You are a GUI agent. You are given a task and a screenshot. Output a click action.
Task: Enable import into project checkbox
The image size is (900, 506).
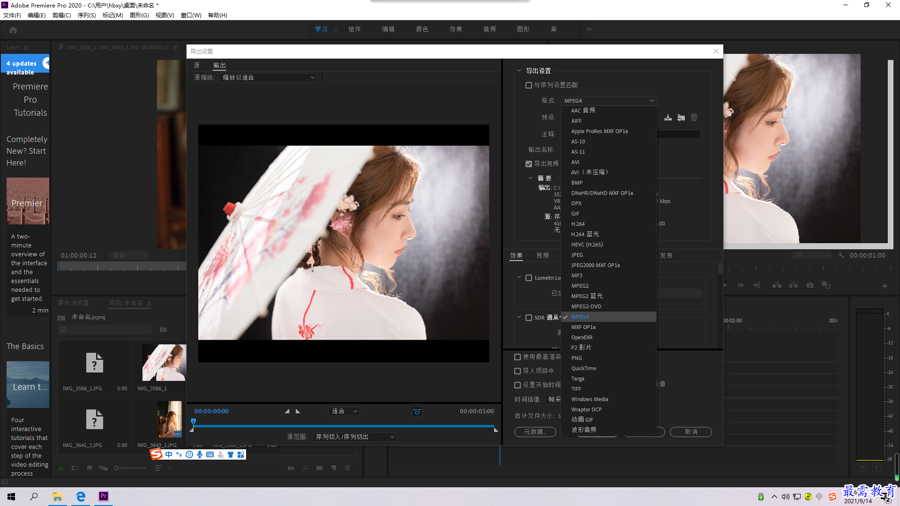point(517,371)
